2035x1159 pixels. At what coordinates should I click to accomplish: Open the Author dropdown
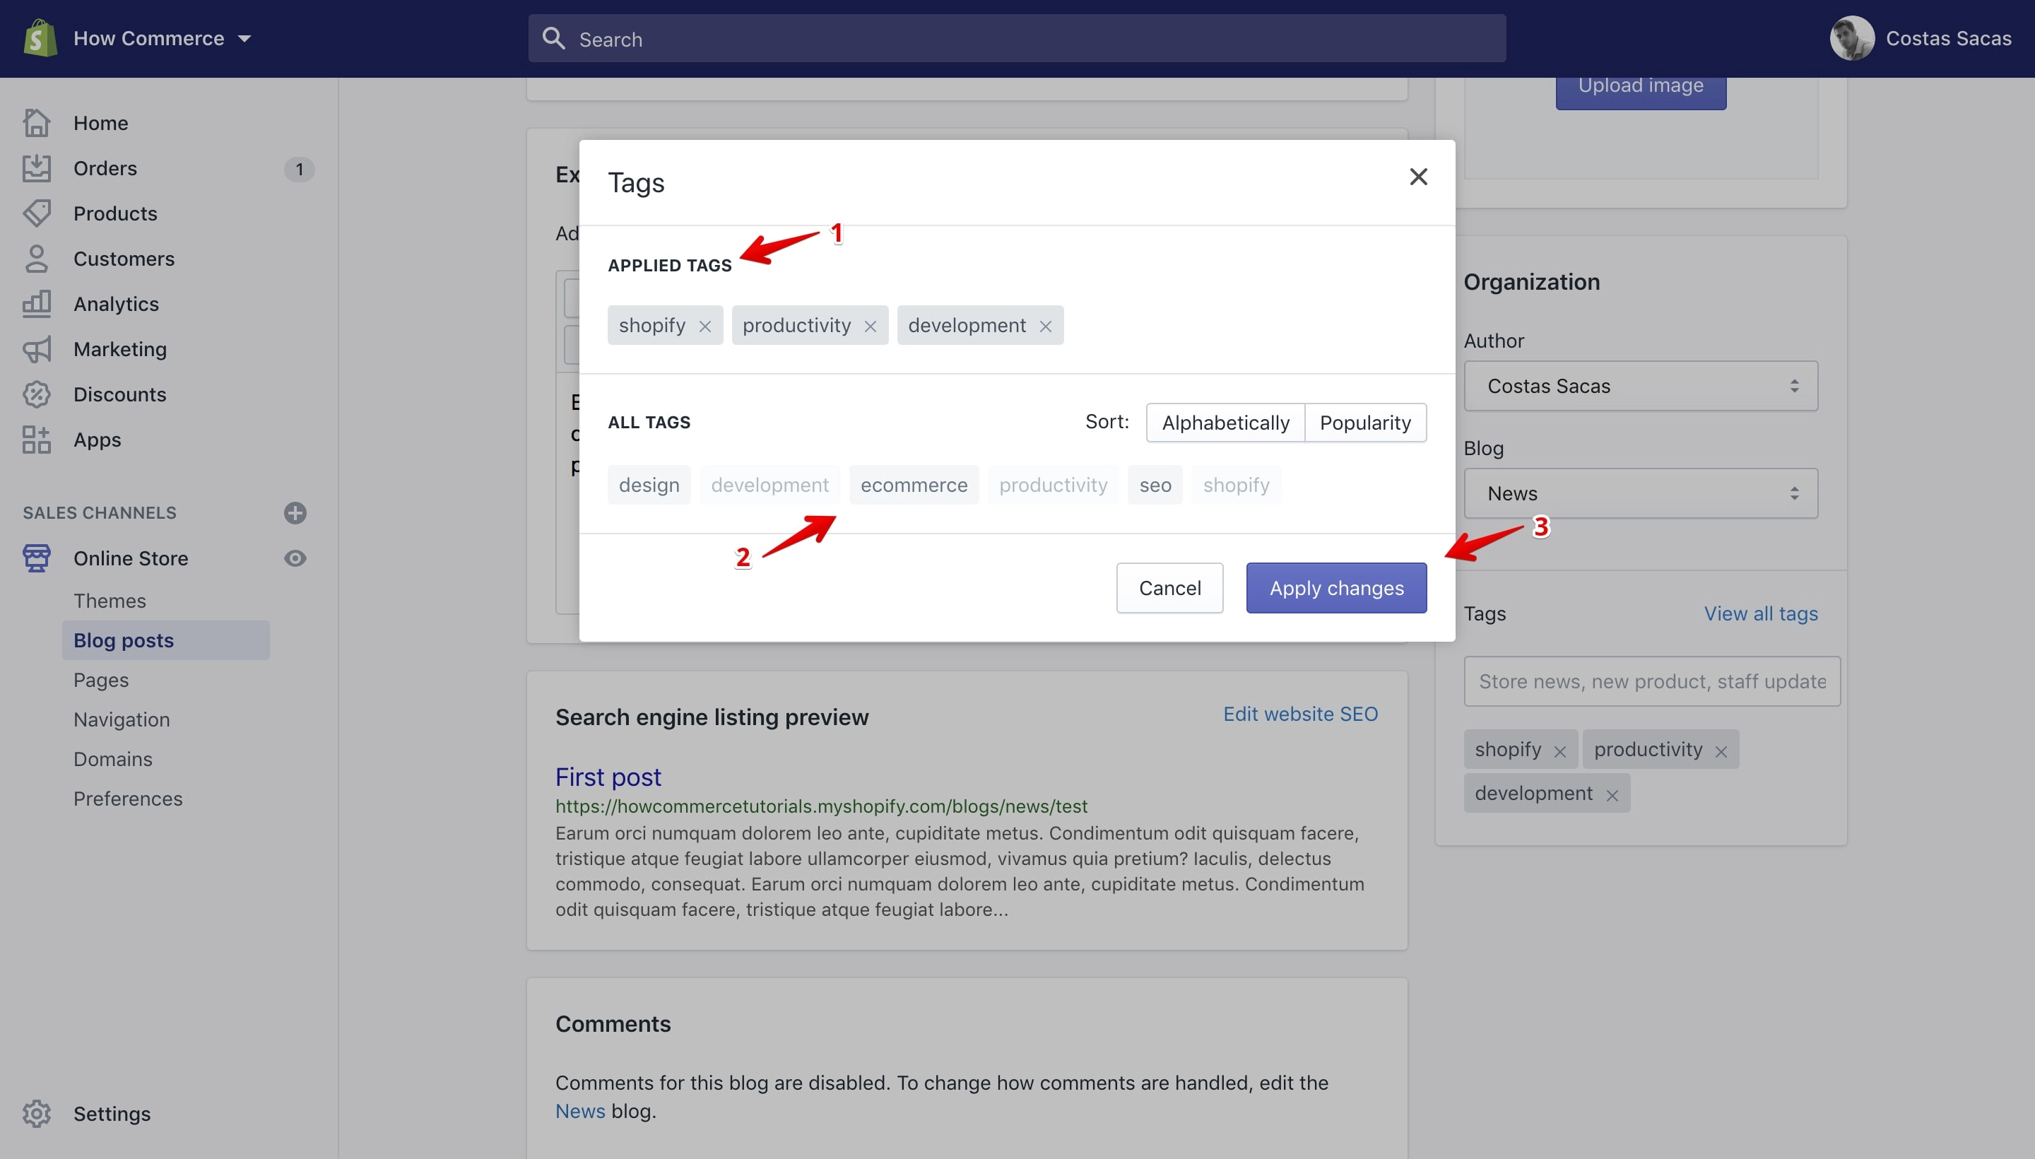click(x=1641, y=386)
